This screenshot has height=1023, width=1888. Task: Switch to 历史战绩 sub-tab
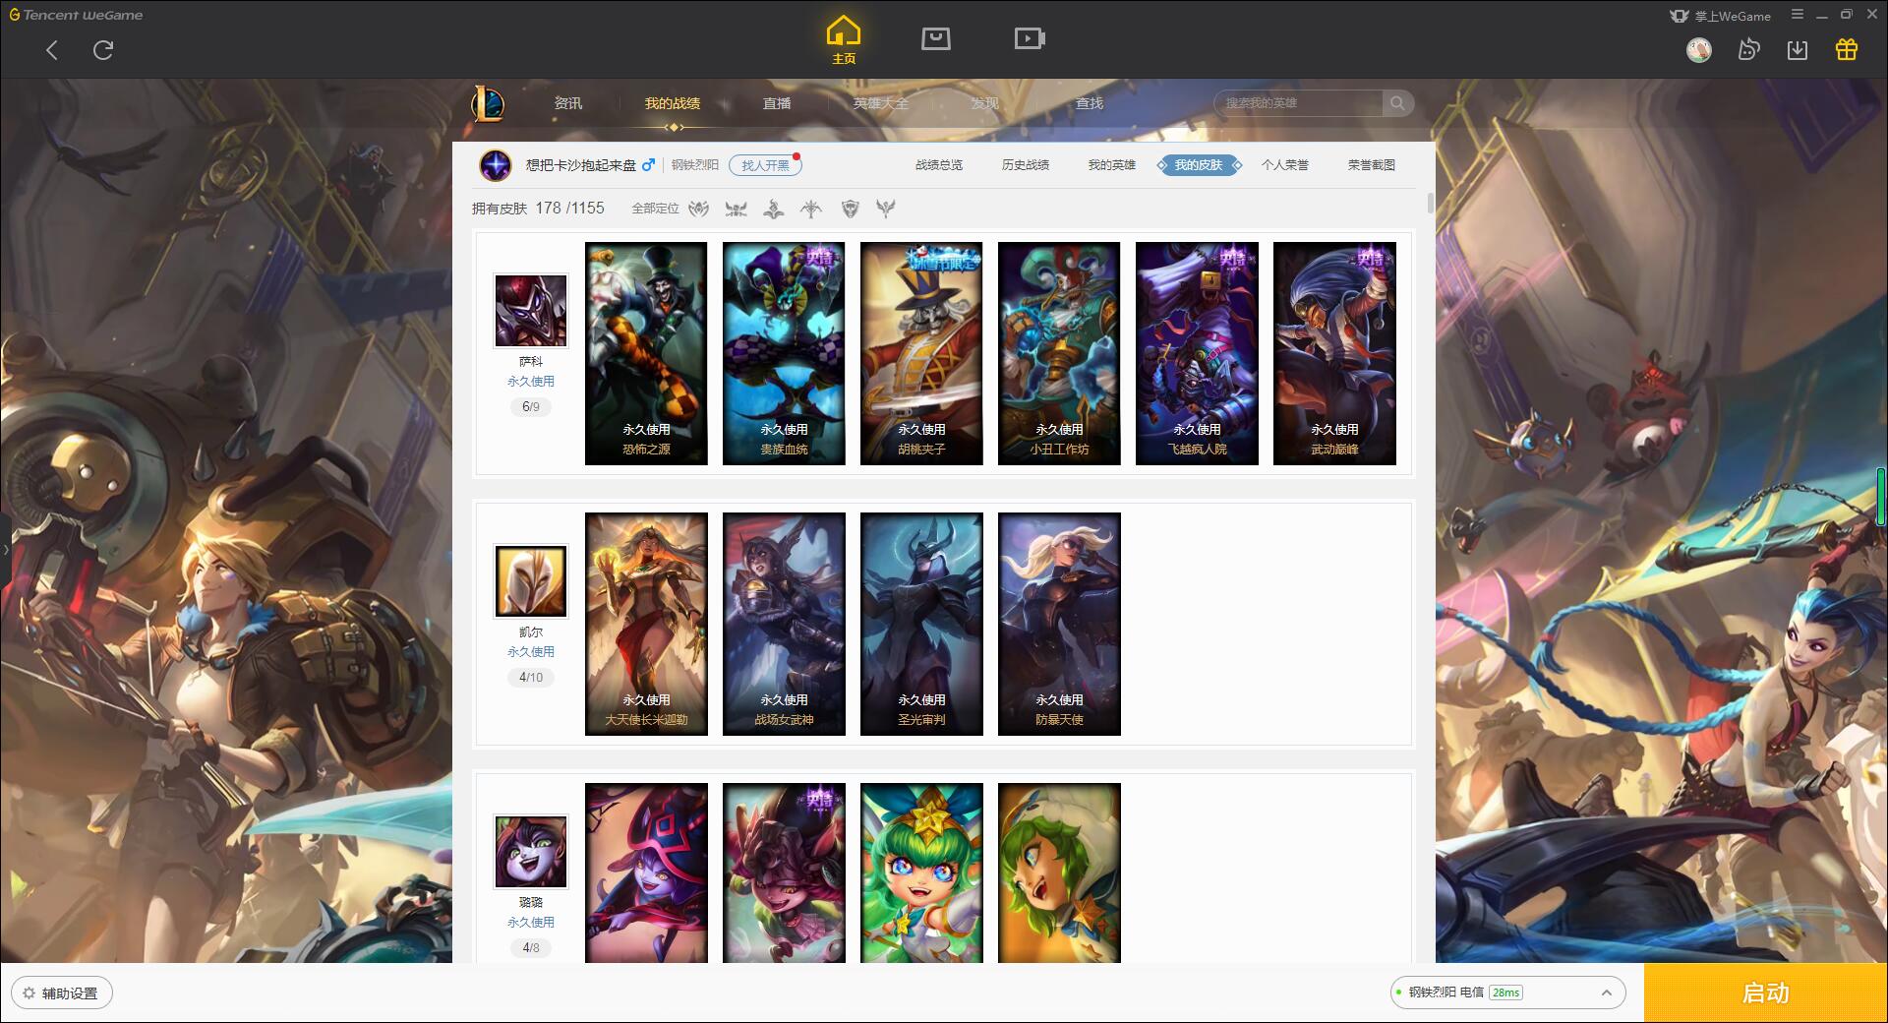pos(1026,165)
